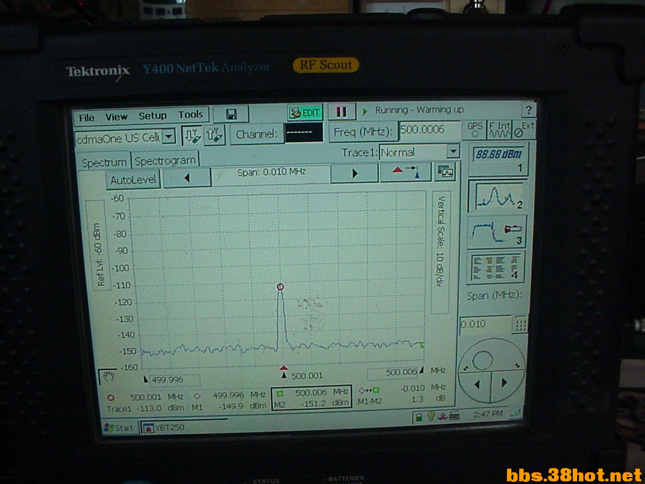
Task: Click the green run arrow icon
Action: [364, 111]
